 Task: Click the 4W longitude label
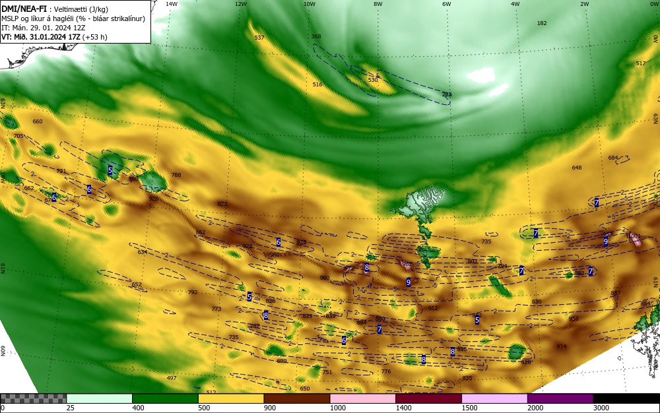pyautogui.click(x=515, y=4)
